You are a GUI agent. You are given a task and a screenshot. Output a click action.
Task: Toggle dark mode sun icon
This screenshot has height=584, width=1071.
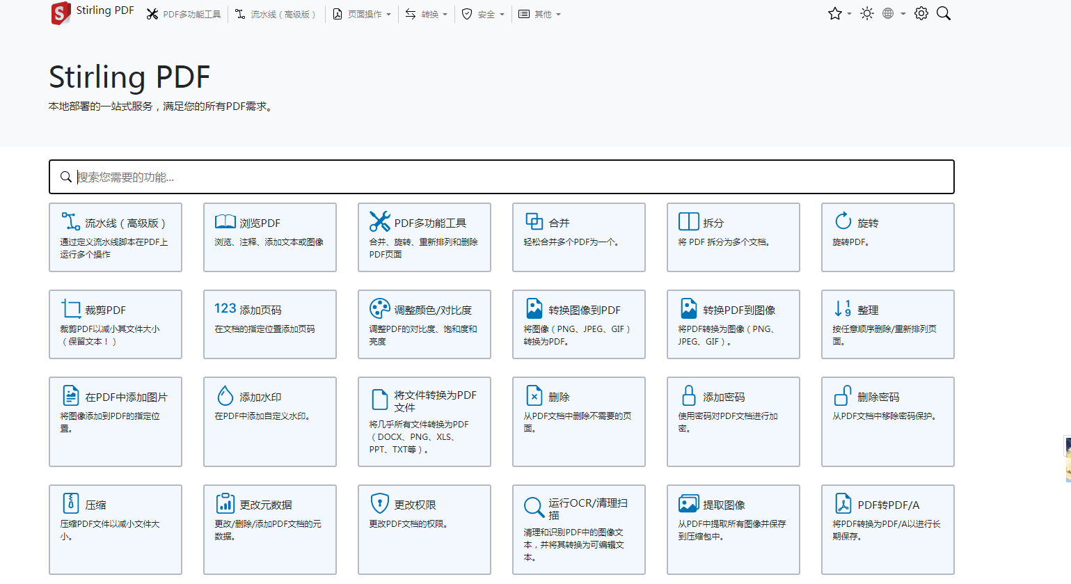tap(866, 13)
